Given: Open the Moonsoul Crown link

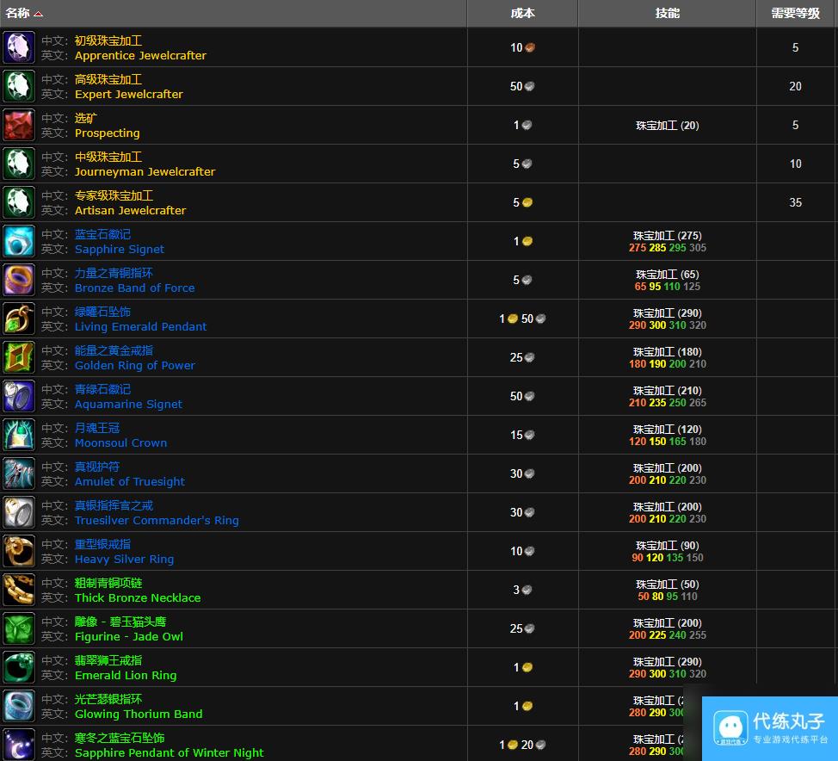Looking at the screenshot, I should click(x=120, y=442).
